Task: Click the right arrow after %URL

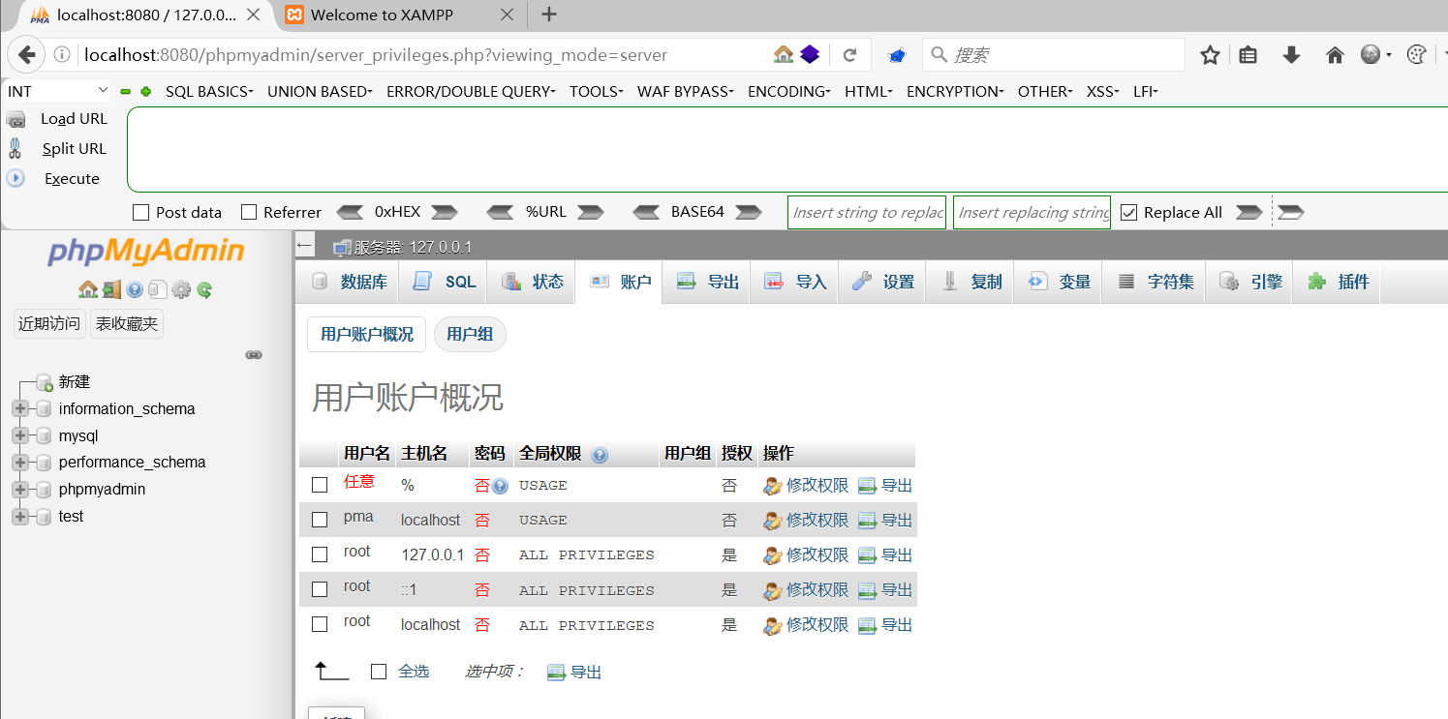Action: 590,212
